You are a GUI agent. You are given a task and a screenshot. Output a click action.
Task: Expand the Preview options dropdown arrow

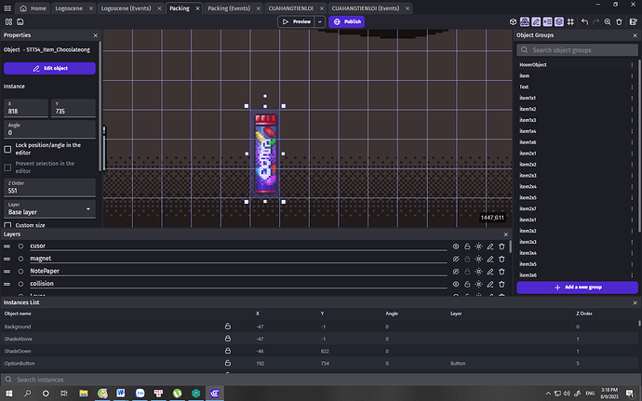pyautogui.click(x=320, y=21)
